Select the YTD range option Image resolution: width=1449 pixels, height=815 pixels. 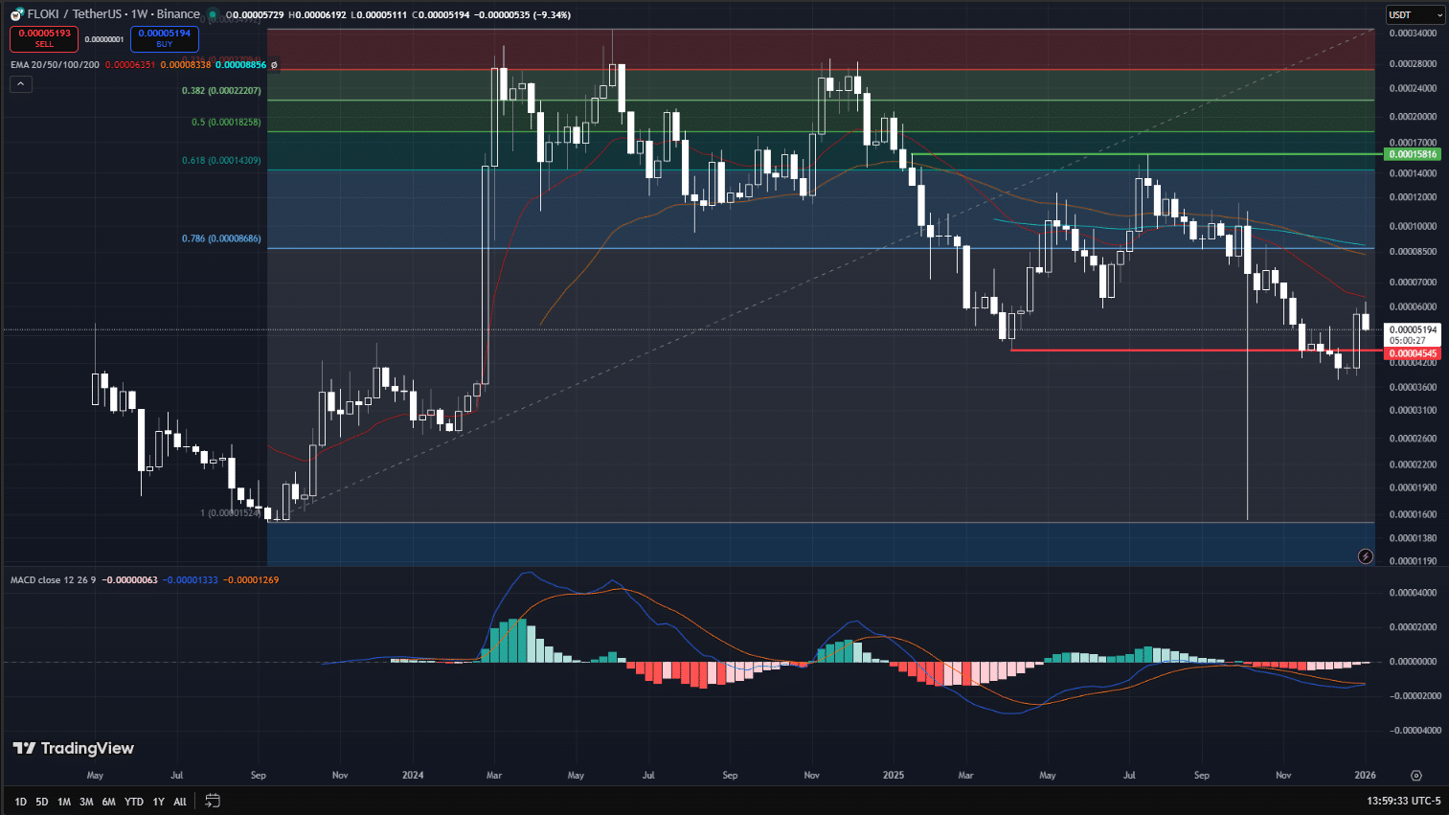pos(133,801)
